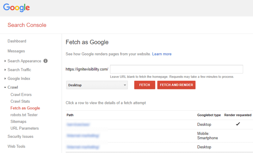
Task: Click Desktop in the last fetch row
Action: (204, 147)
